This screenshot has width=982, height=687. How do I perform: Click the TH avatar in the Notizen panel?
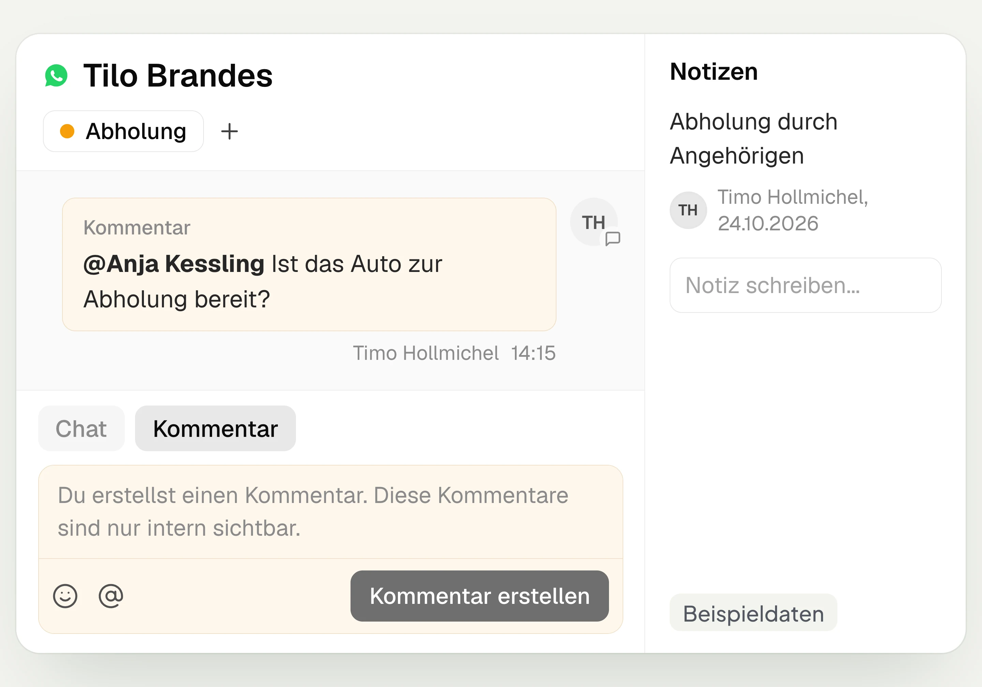(688, 210)
